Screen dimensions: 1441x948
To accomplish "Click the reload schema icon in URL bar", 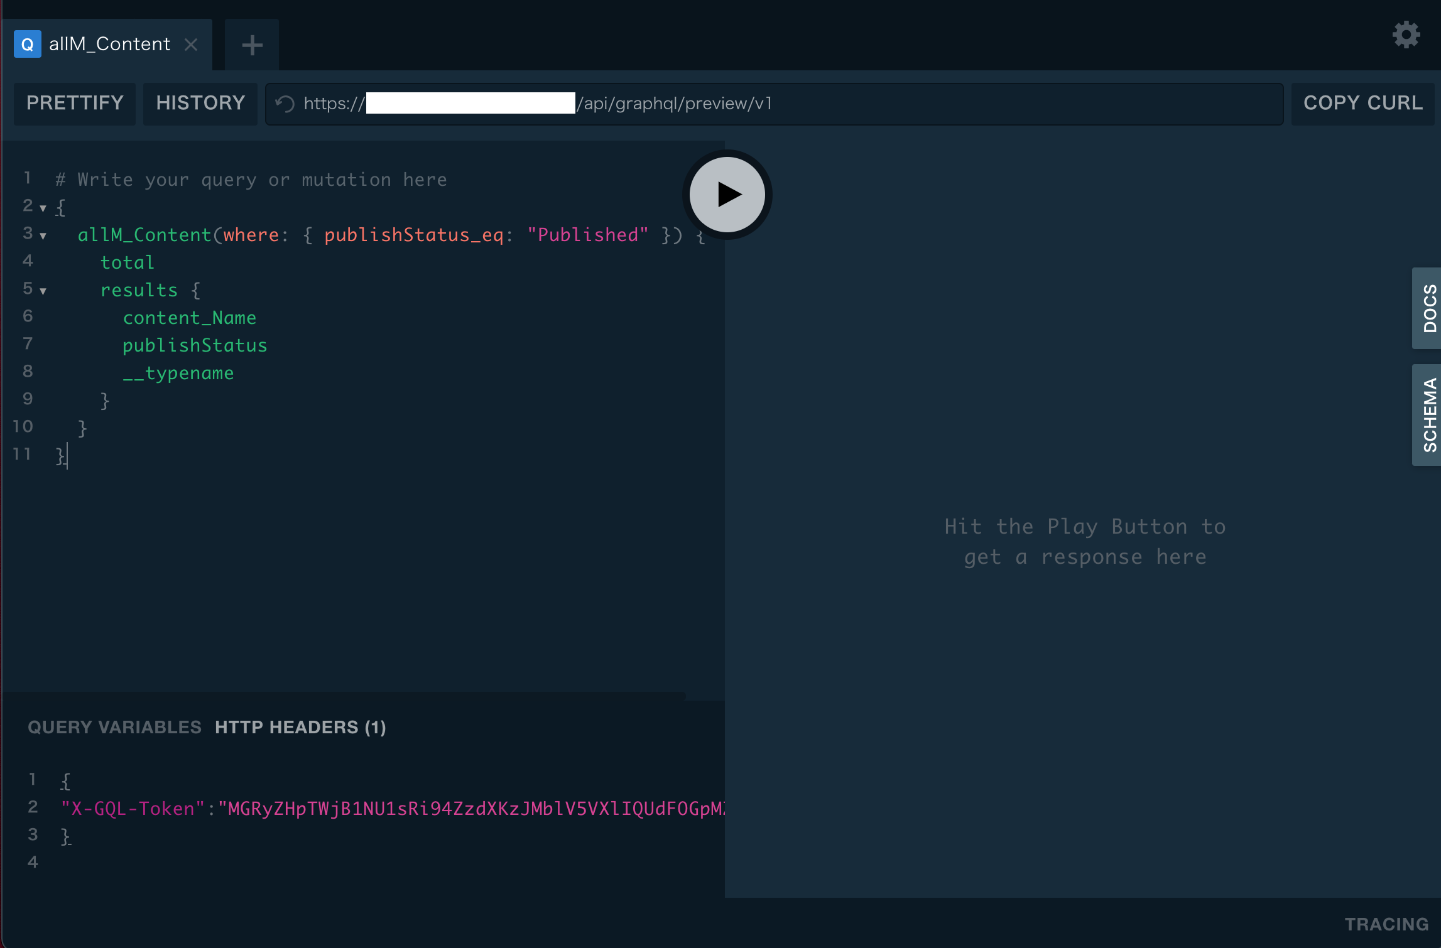I will click(285, 104).
